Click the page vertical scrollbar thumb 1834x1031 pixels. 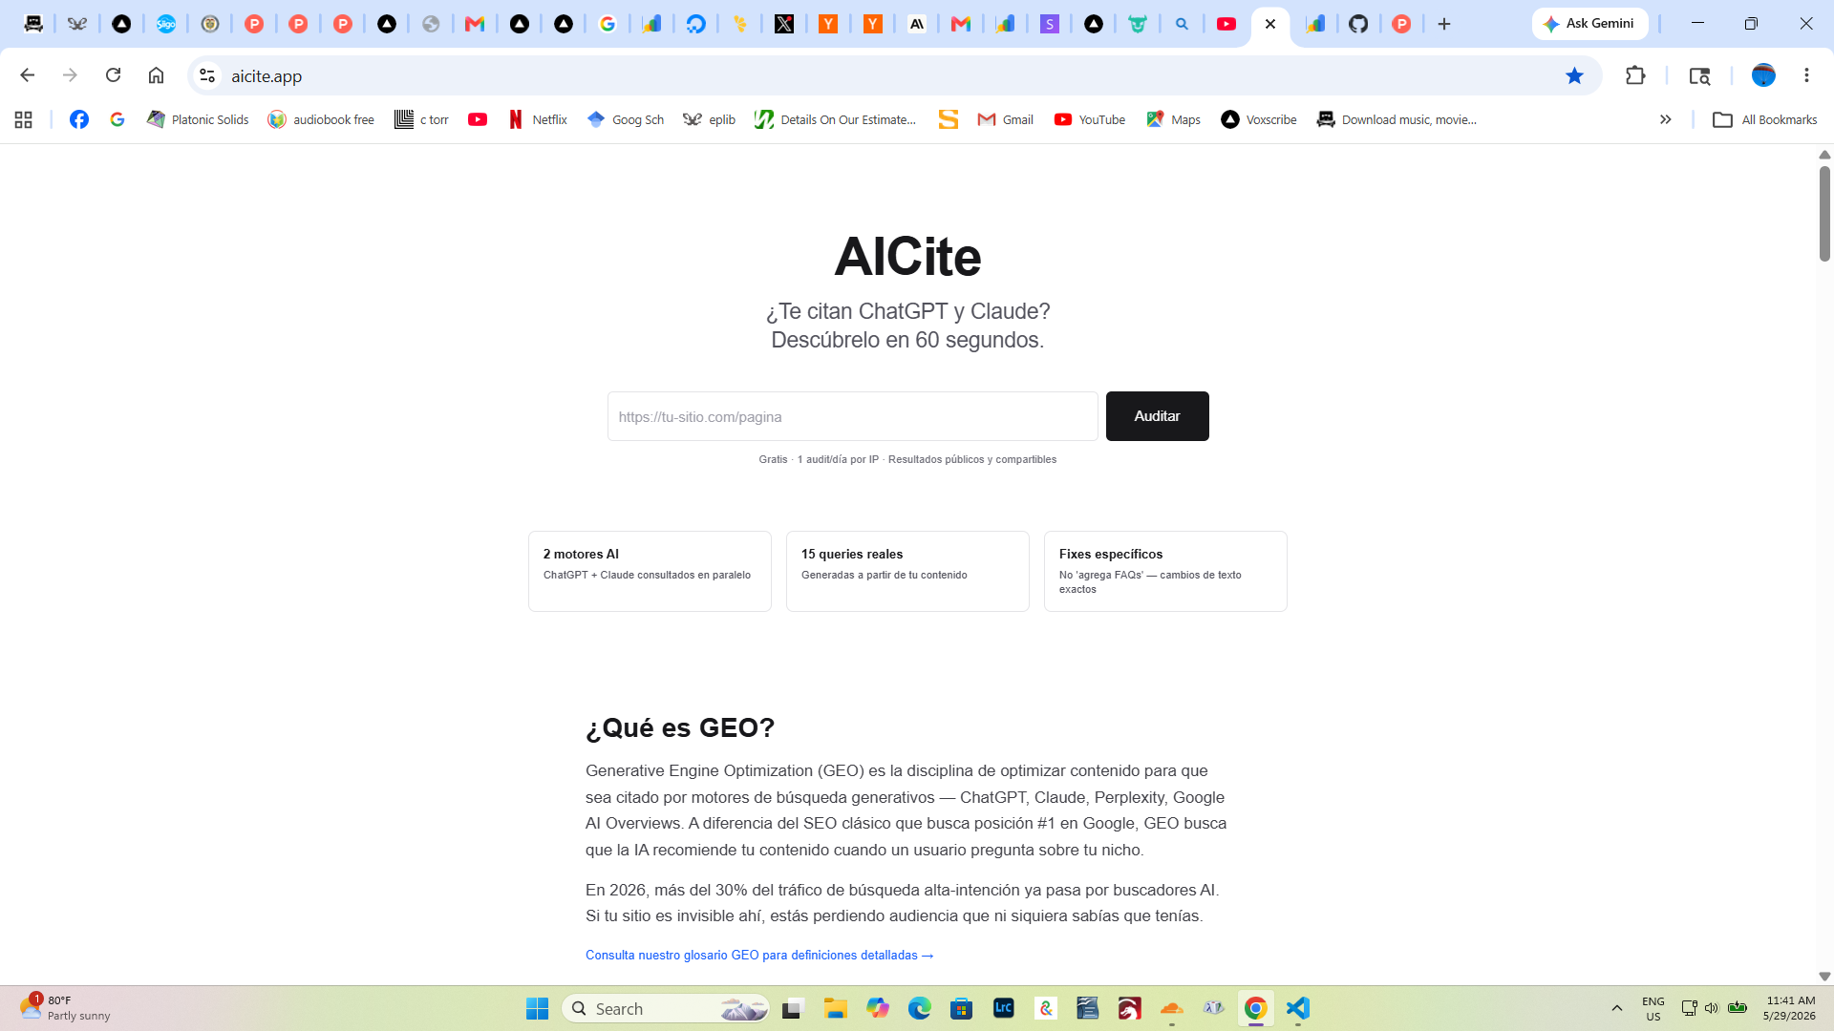coord(1824,214)
